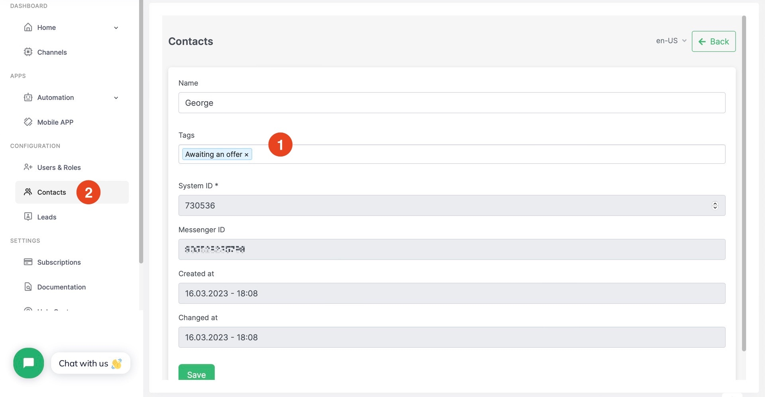Image resolution: width=765 pixels, height=397 pixels.
Task: Expand the Automation submenu chevron
Action: [x=116, y=98]
